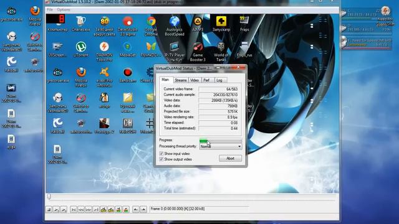399x224 pixels.
Task: Click the Fraps icon in the preview
Action: pos(244,24)
